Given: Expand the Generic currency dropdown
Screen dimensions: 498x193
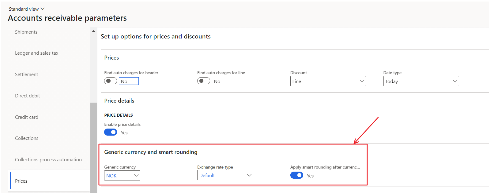Looking at the screenshot, I should pos(136,176).
